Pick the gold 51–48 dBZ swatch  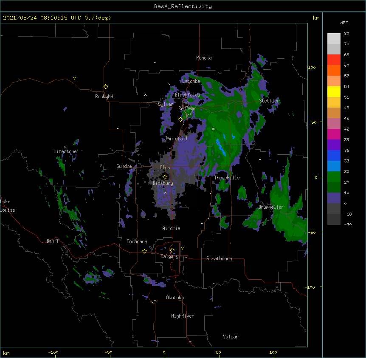tap(334, 102)
